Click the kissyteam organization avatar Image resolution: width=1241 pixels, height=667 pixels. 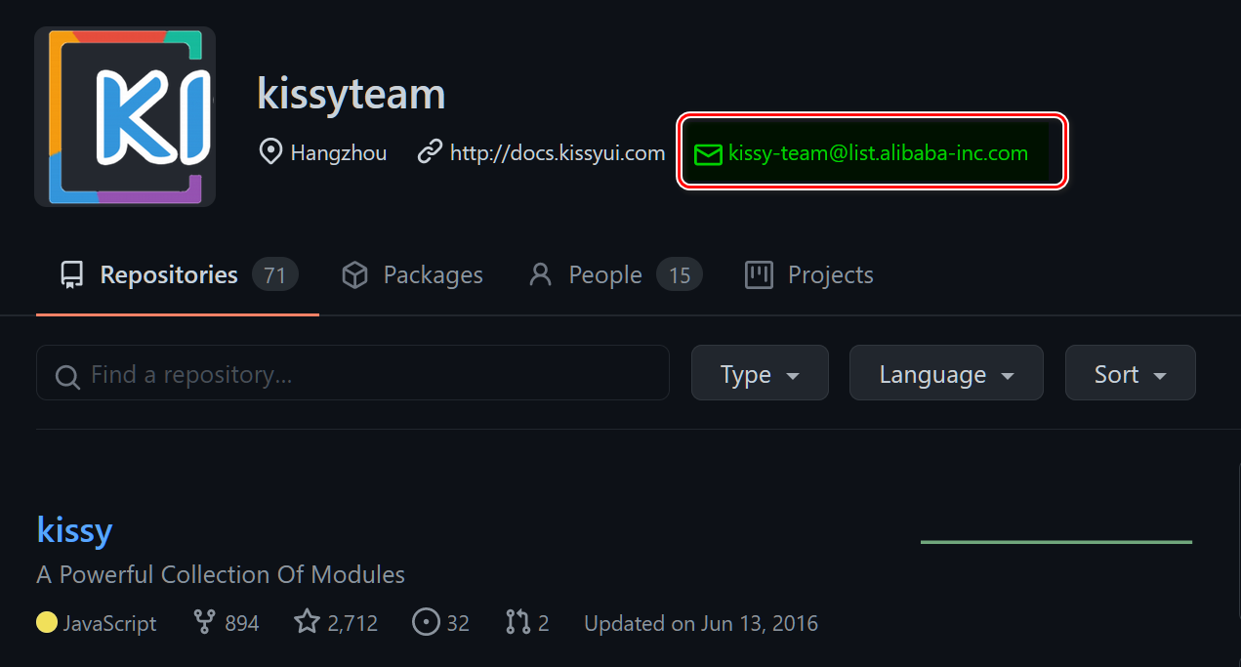125,116
